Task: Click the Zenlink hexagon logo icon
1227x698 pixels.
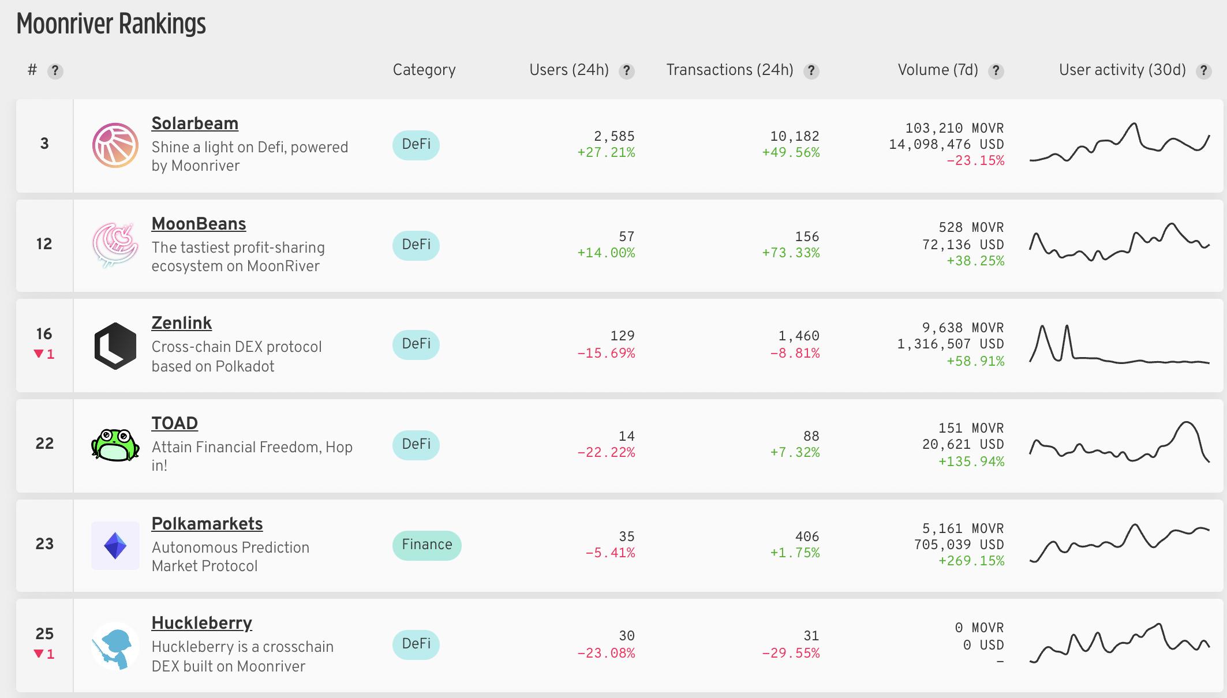Action: click(115, 346)
